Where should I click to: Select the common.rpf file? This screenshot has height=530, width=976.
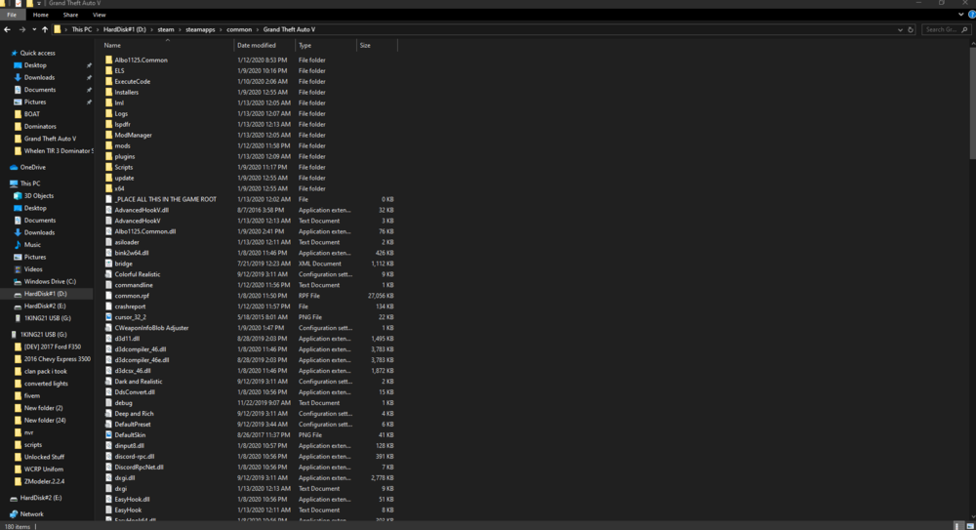click(132, 296)
